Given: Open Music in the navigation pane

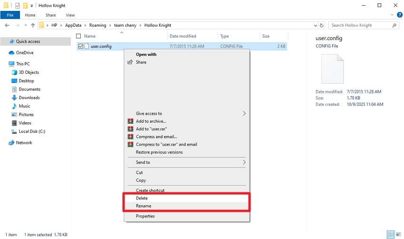Looking at the screenshot, I should click(24, 106).
